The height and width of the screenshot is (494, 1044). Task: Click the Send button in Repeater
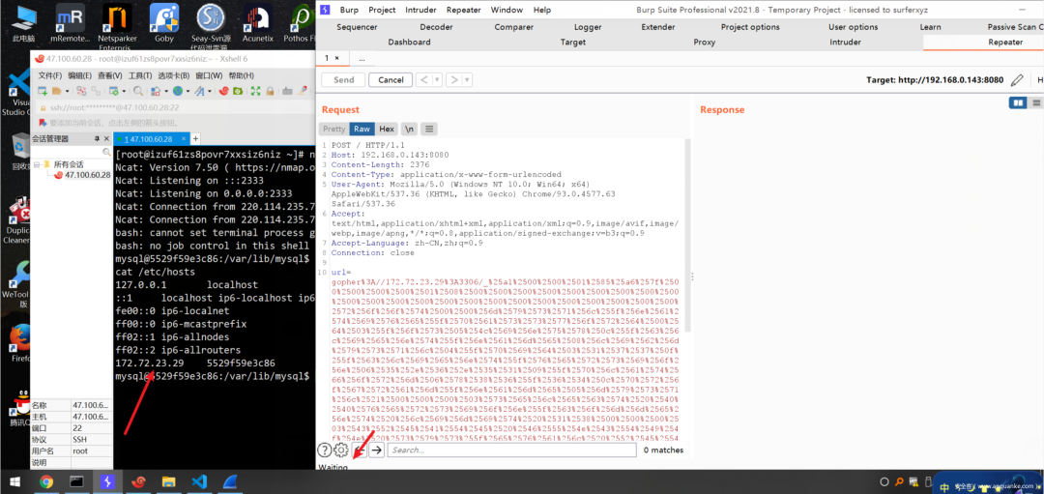(x=343, y=80)
